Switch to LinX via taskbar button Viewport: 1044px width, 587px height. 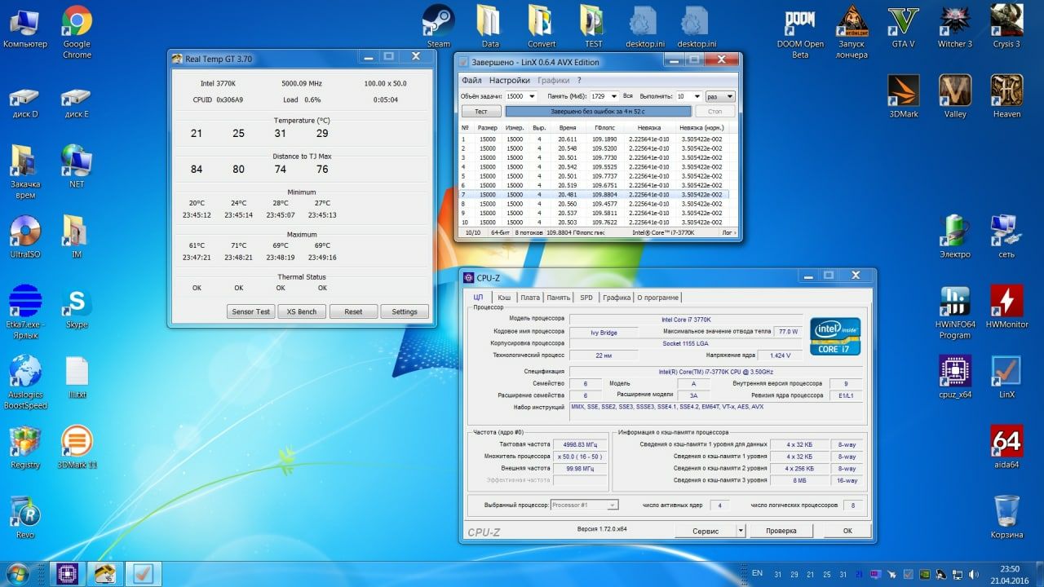click(x=144, y=574)
